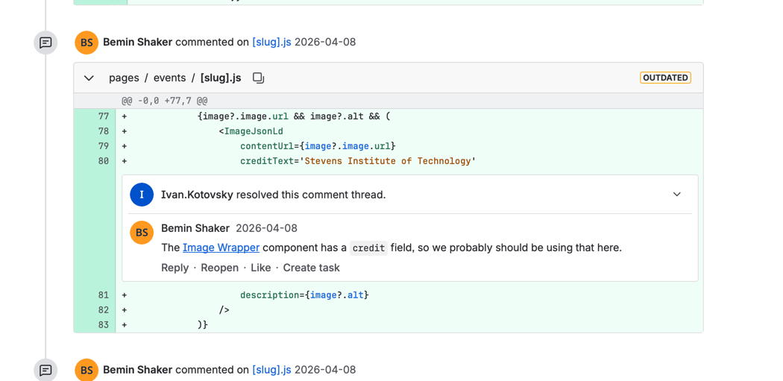Click the orange BS avatar inside the resolved thread
The width and height of the screenshot is (783, 381).
(142, 233)
